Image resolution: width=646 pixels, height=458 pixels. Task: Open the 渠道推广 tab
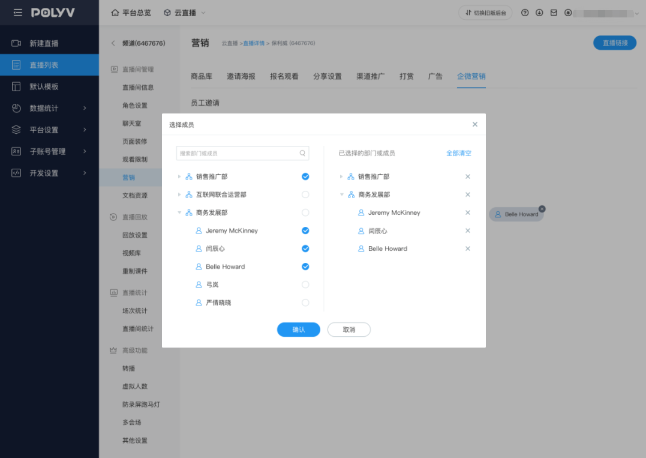click(x=370, y=76)
